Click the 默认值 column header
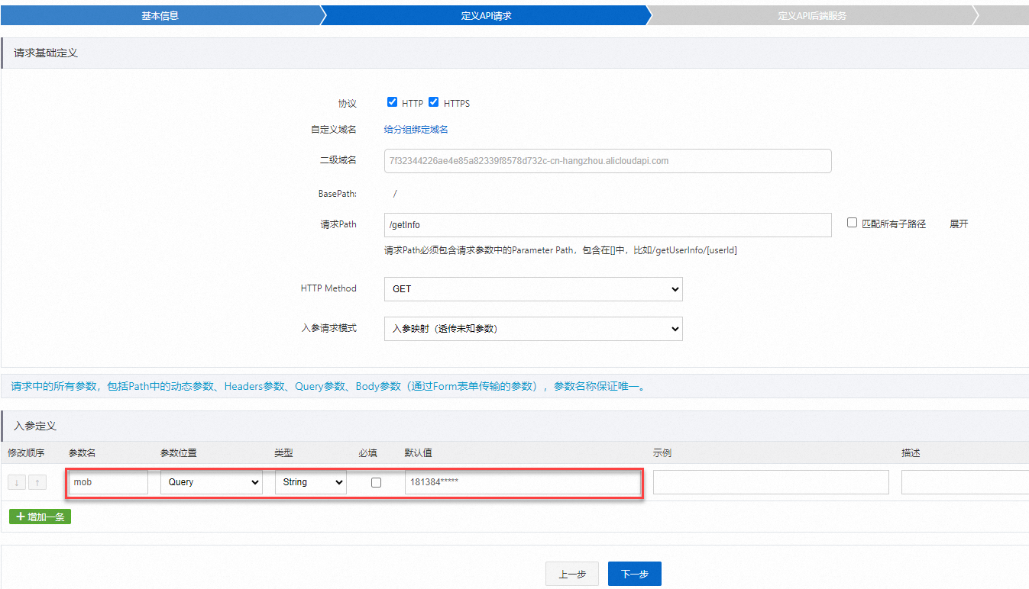 (x=418, y=453)
